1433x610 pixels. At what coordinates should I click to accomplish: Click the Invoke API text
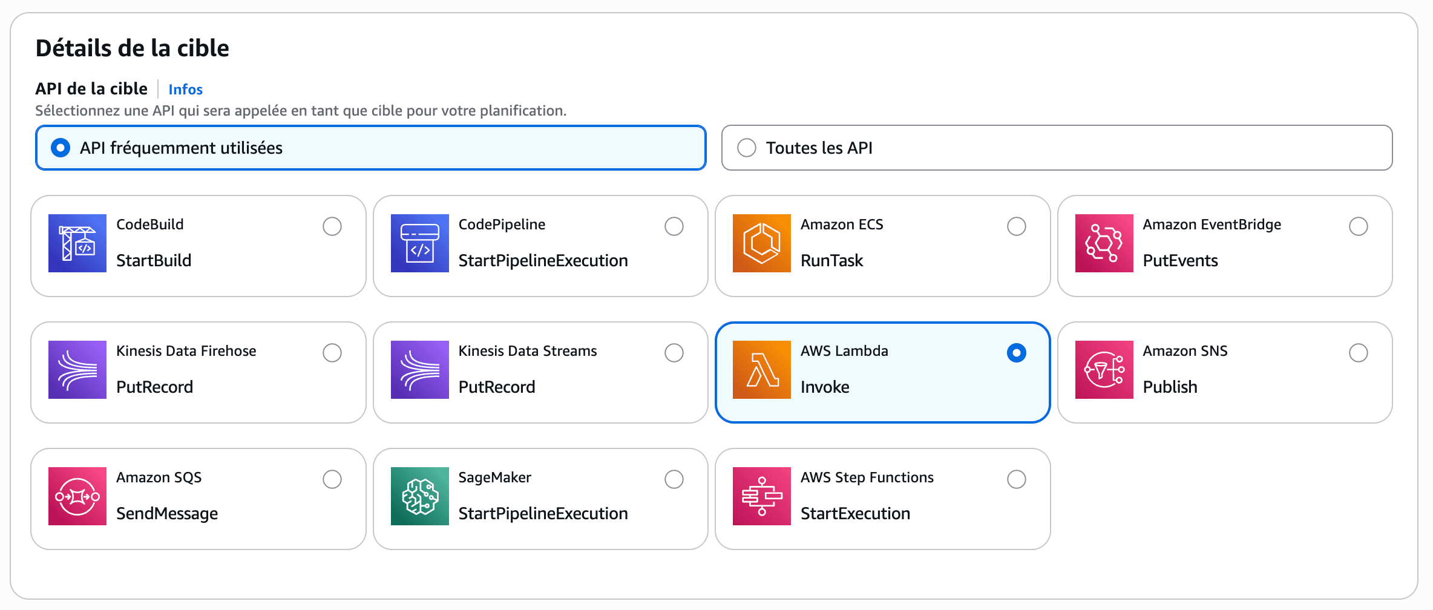825,387
